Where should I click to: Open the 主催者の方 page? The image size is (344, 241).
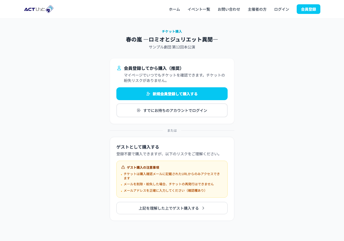257,9
